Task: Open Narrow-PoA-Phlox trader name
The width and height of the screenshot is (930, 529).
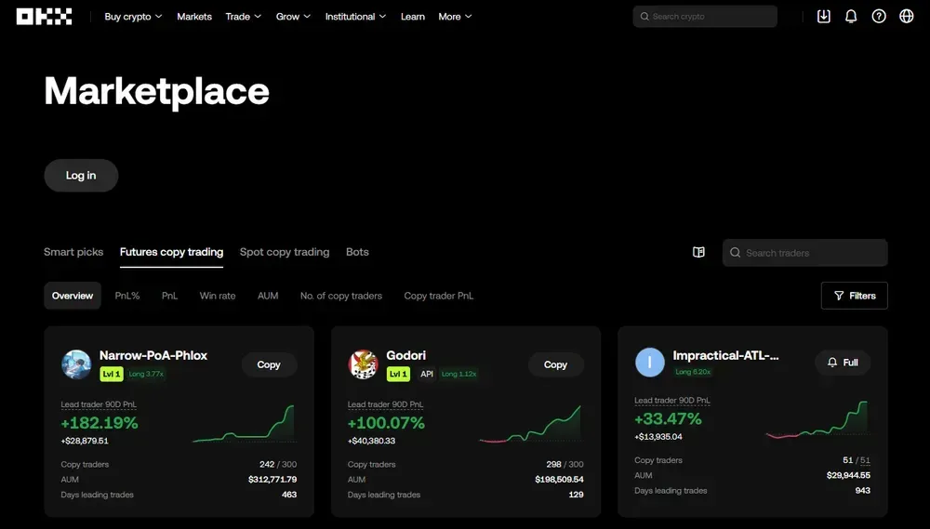Action: pyautogui.click(x=153, y=355)
